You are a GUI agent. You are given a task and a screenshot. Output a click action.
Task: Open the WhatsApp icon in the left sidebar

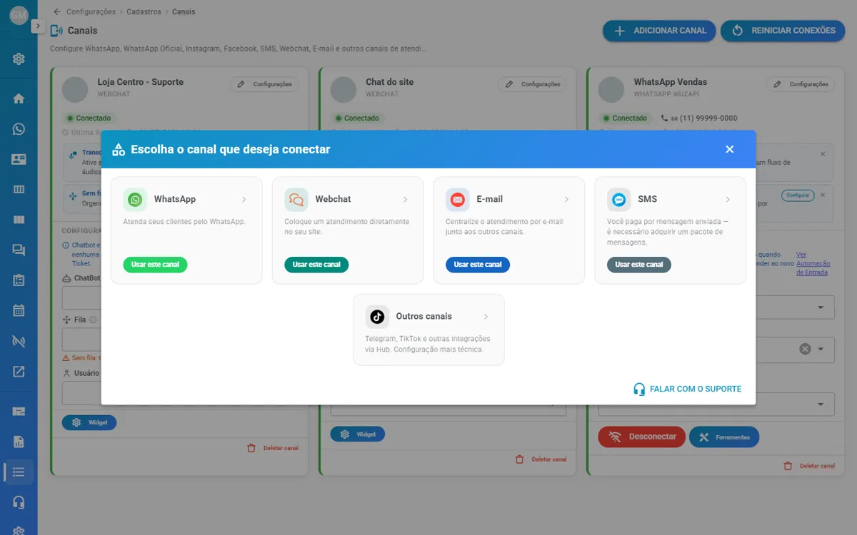[x=19, y=129]
